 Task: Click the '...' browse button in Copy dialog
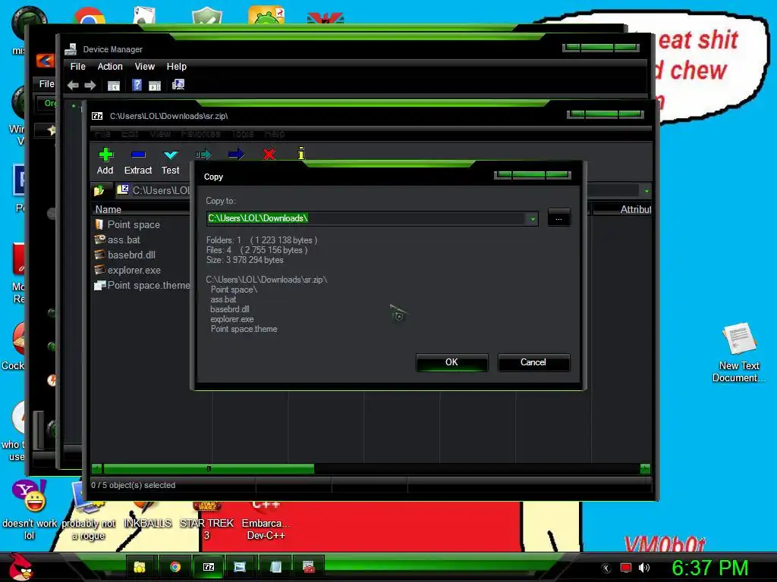558,218
